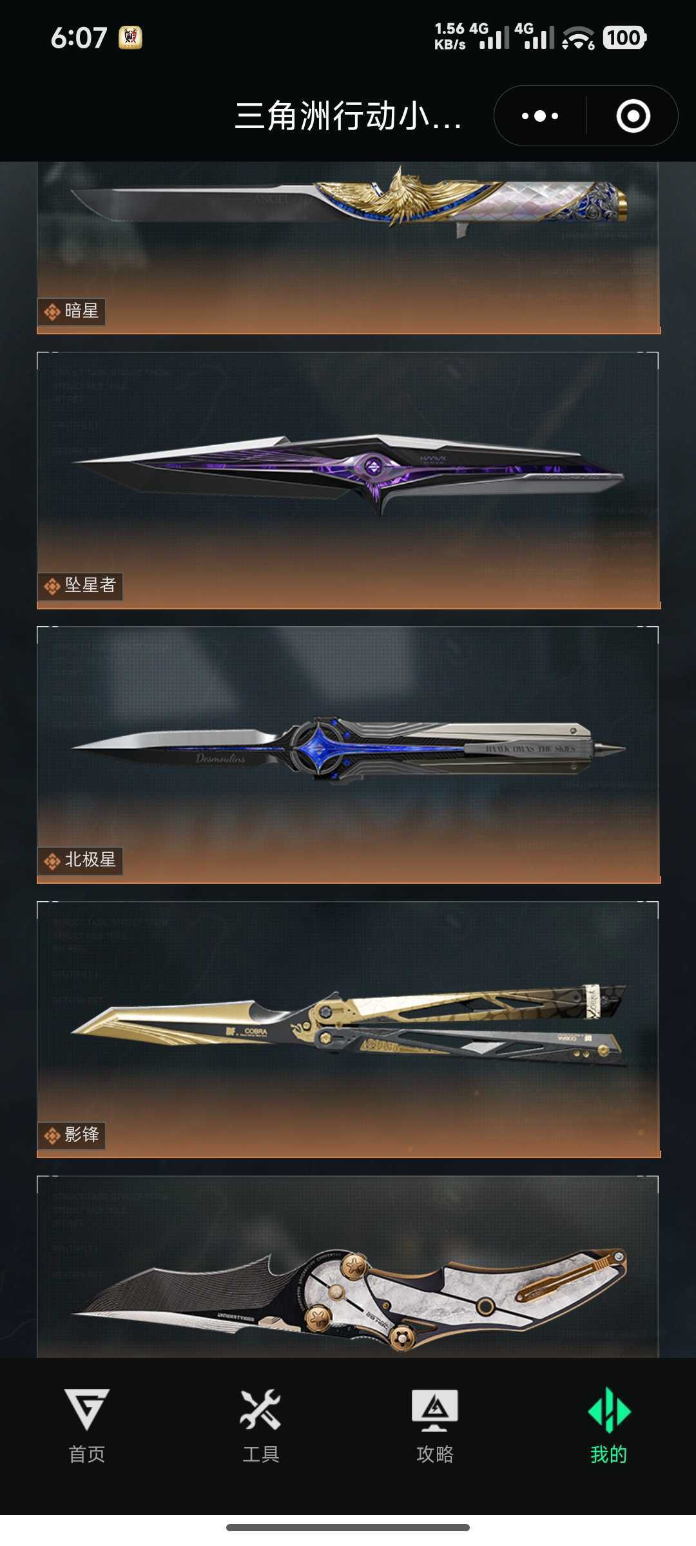This screenshot has height=1546, width=696.
Task: Open the 暗星 golden eagle knife card
Action: pos(348,248)
